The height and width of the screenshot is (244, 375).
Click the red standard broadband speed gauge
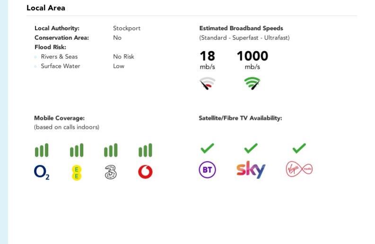coord(207,84)
